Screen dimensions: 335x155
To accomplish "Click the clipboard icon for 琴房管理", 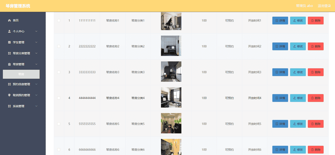I will pos(9,64).
